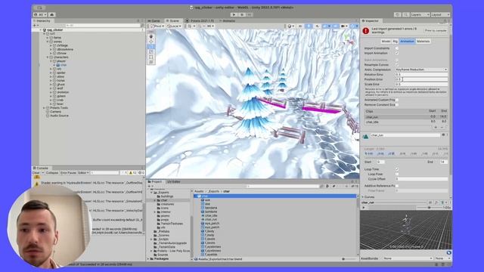Switch to the Rig tab in the Inspector
Image resolution: width=484 pixels, height=272 pixels.
point(396,42)
